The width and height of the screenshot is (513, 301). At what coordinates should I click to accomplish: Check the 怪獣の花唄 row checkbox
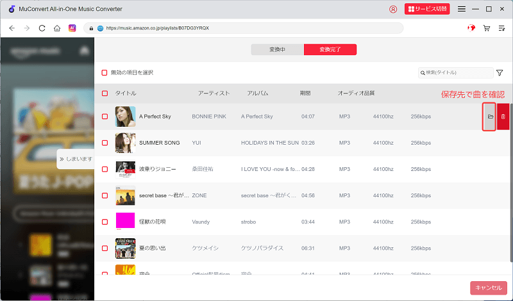click(105, 222)
